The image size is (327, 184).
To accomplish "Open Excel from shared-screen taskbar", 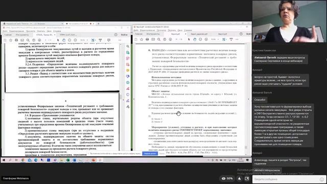I will click(x=68, y=160).
